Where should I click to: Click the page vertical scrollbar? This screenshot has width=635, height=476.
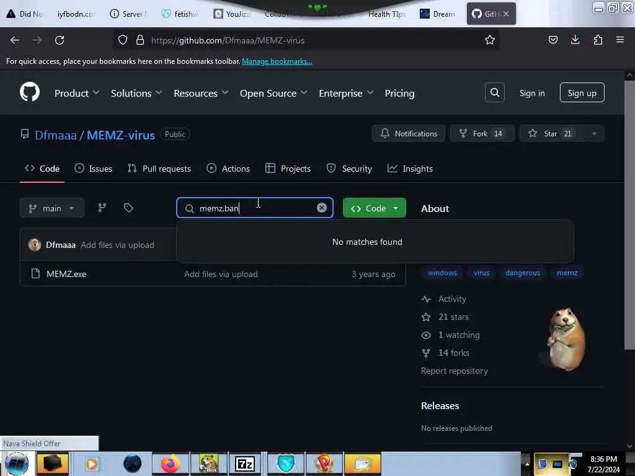tap(629, 214)
